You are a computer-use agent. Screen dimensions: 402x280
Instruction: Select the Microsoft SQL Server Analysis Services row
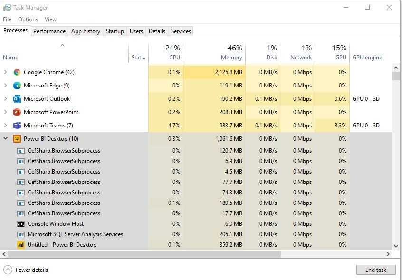point(196,234)
